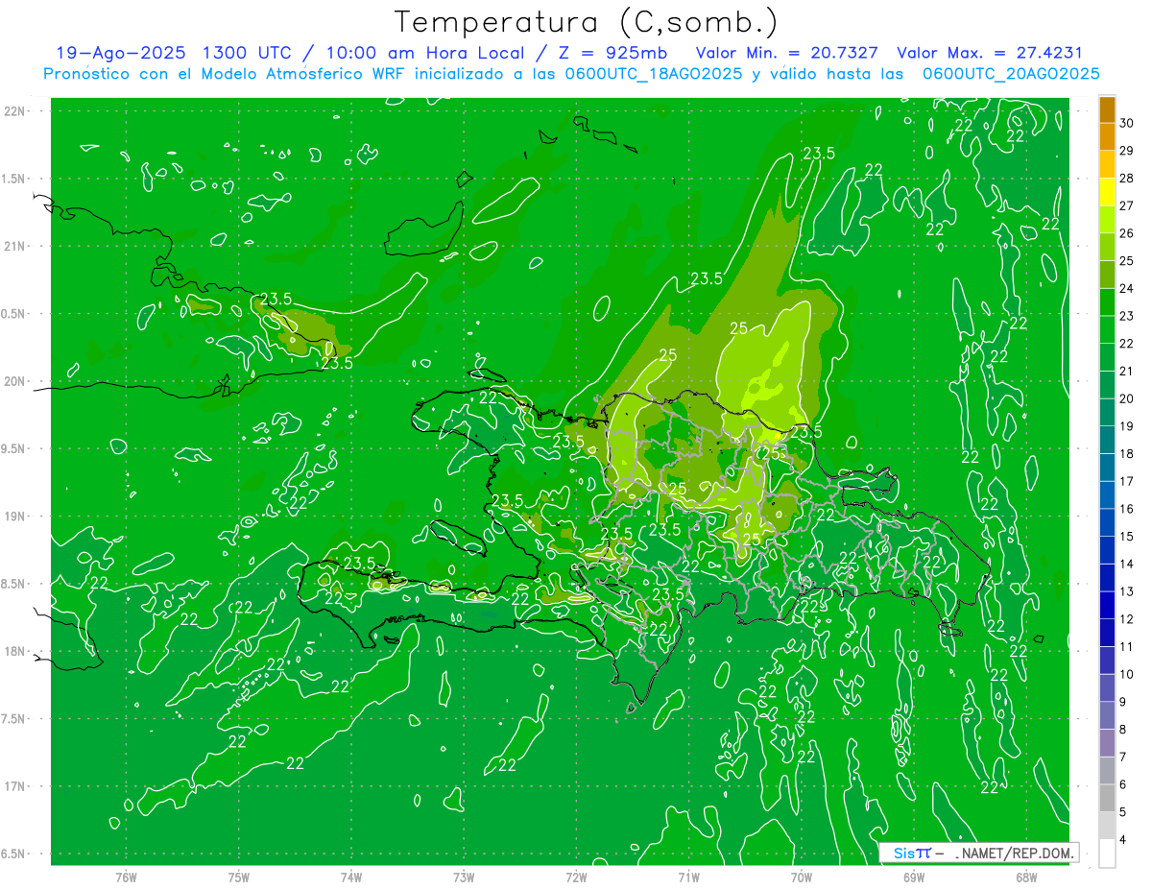Click the color bar label '4'
Viewport: 1152px width, 890px height.
click(x=1123, y=840)
